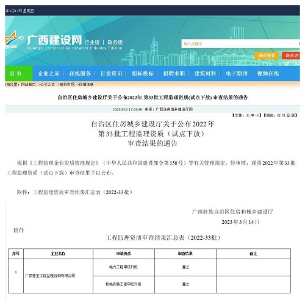This screenshot has width=305, height=305.
Task: Open the 视频在线 navigation item
Action: (x=268, y=73)
